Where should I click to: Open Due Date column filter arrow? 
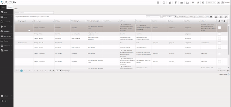click(183, 21)
